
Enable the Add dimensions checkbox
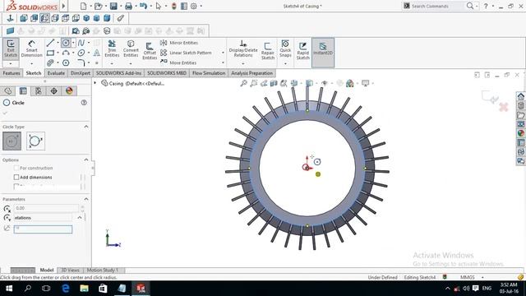click(16, 178)
